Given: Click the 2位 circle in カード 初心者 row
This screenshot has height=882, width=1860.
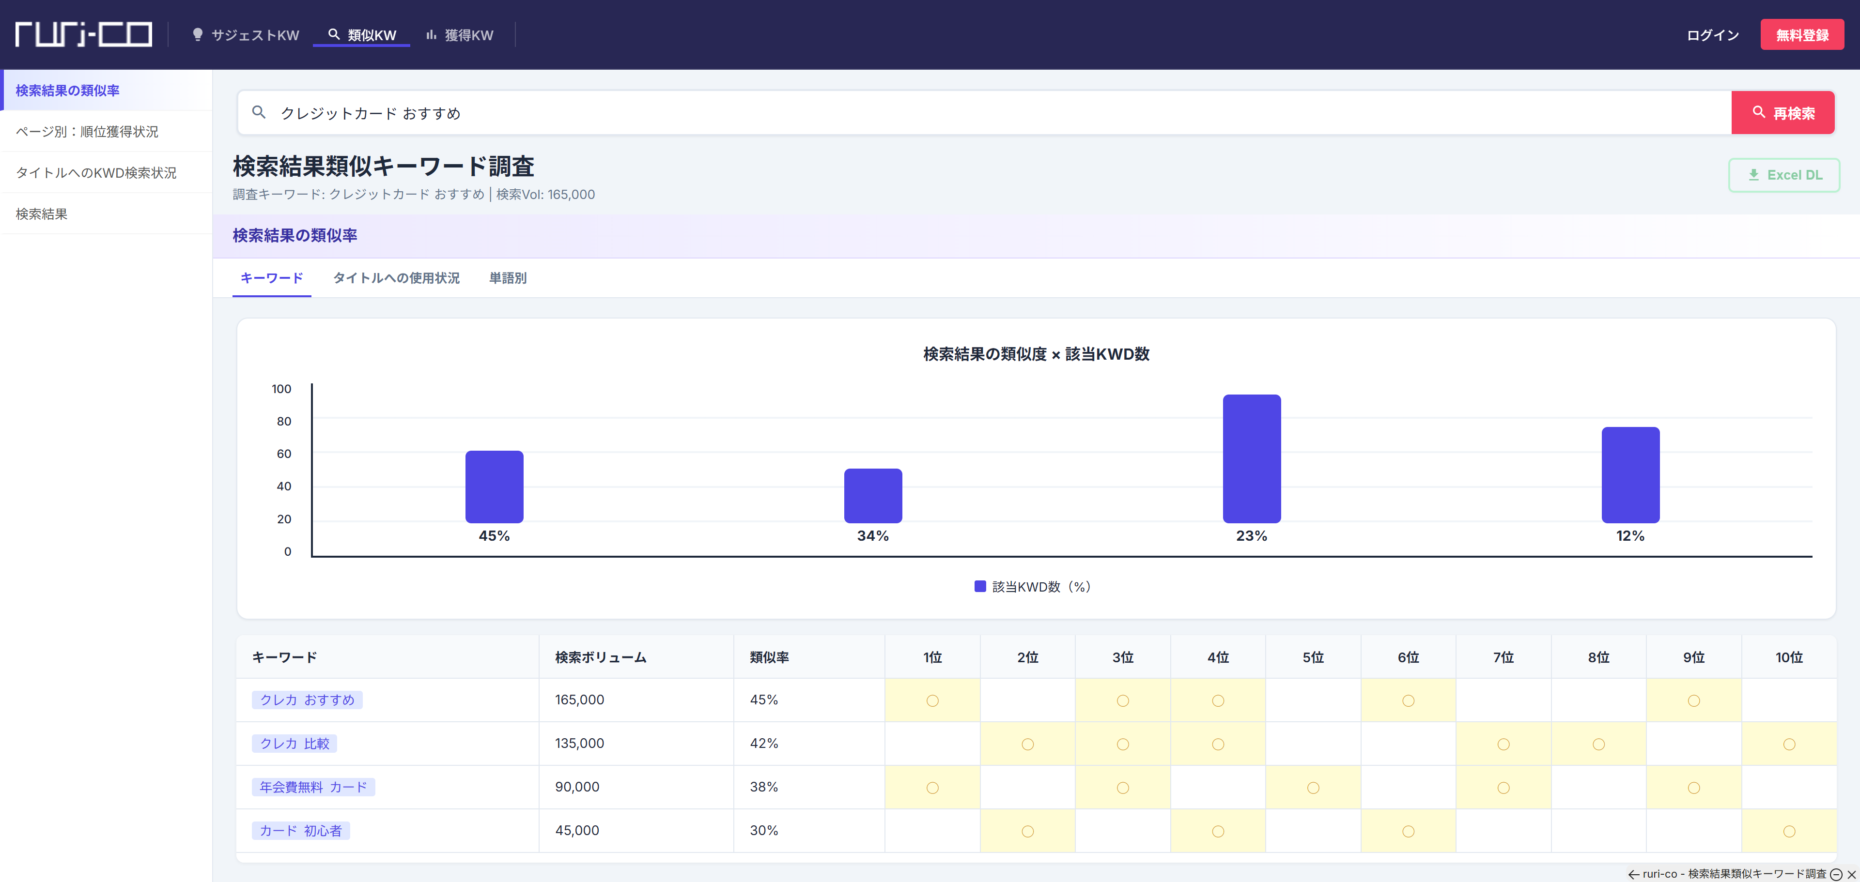Looking at the screenshot, I should point(1027,832).
